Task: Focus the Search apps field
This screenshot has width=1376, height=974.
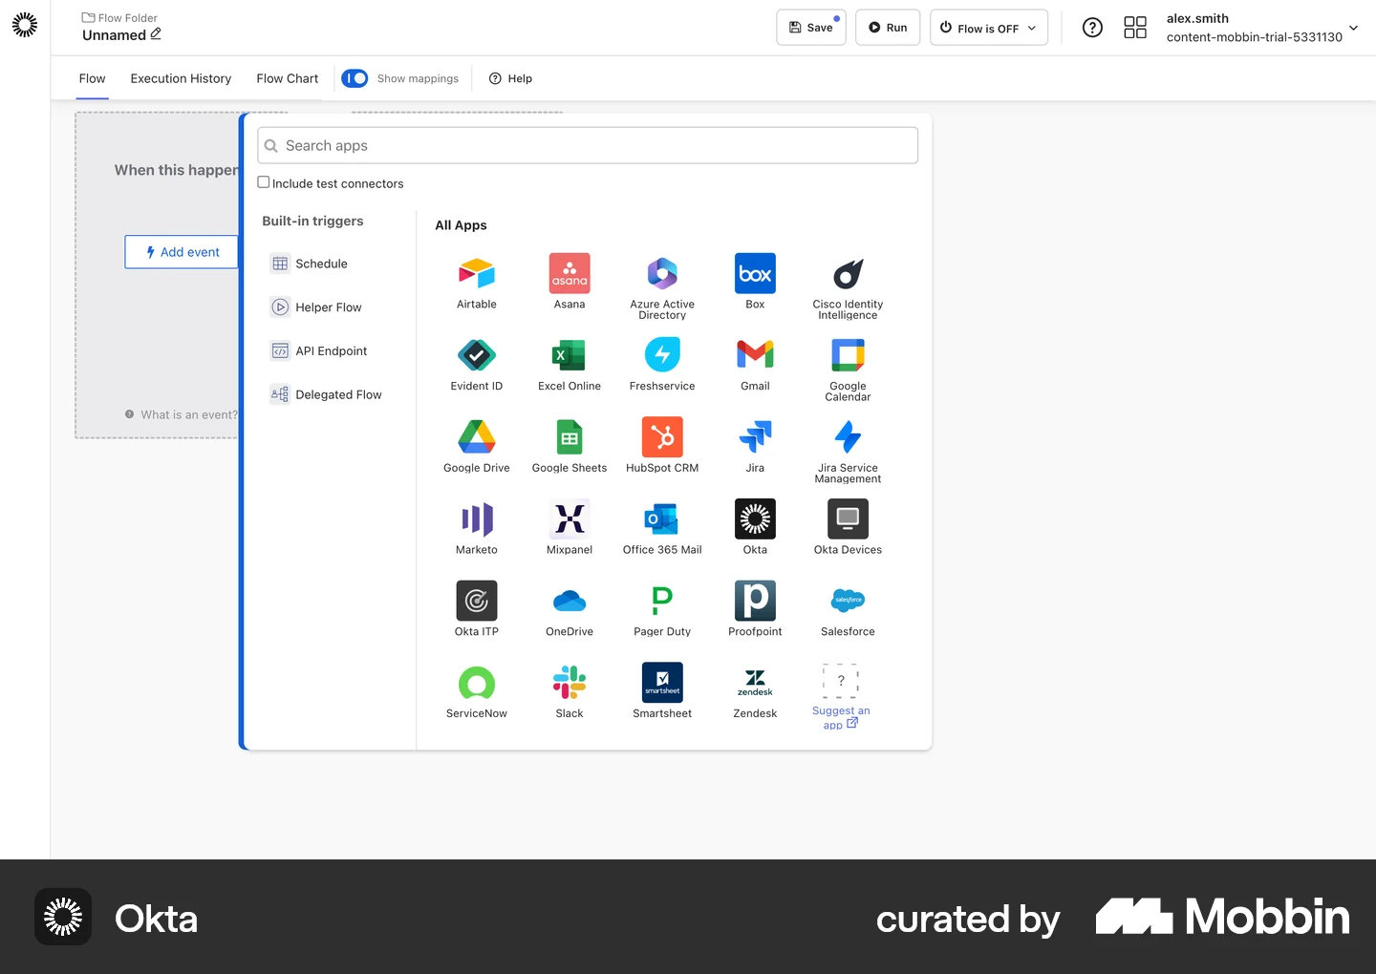Action: pyautogui.click(x=588, y=145)
